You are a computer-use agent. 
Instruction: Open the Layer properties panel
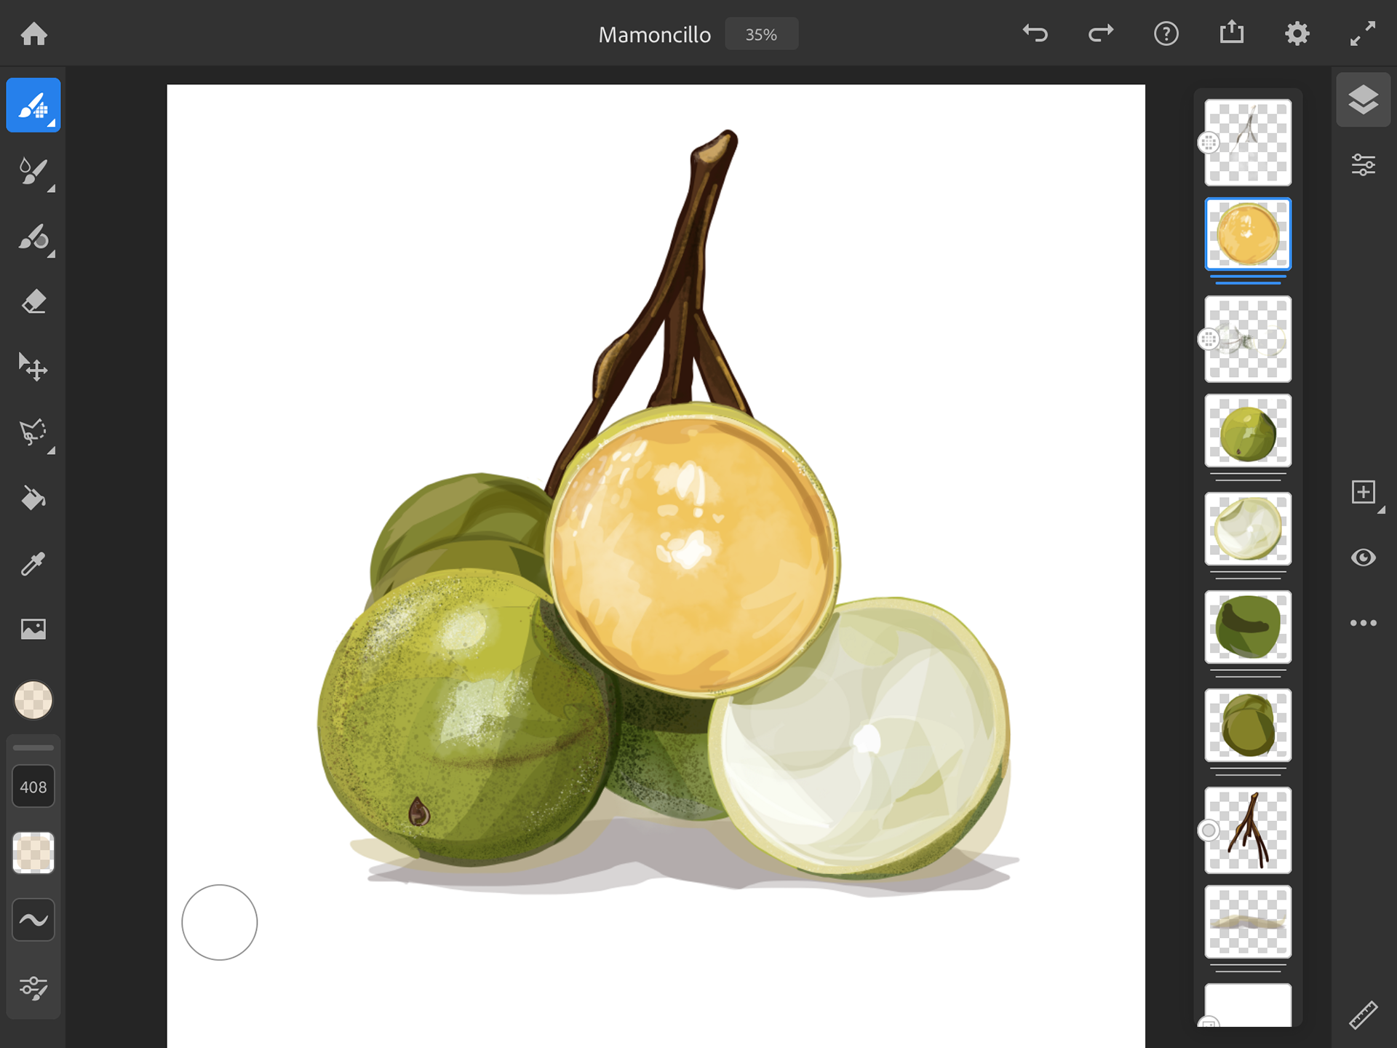click(x=1363, y=165)
